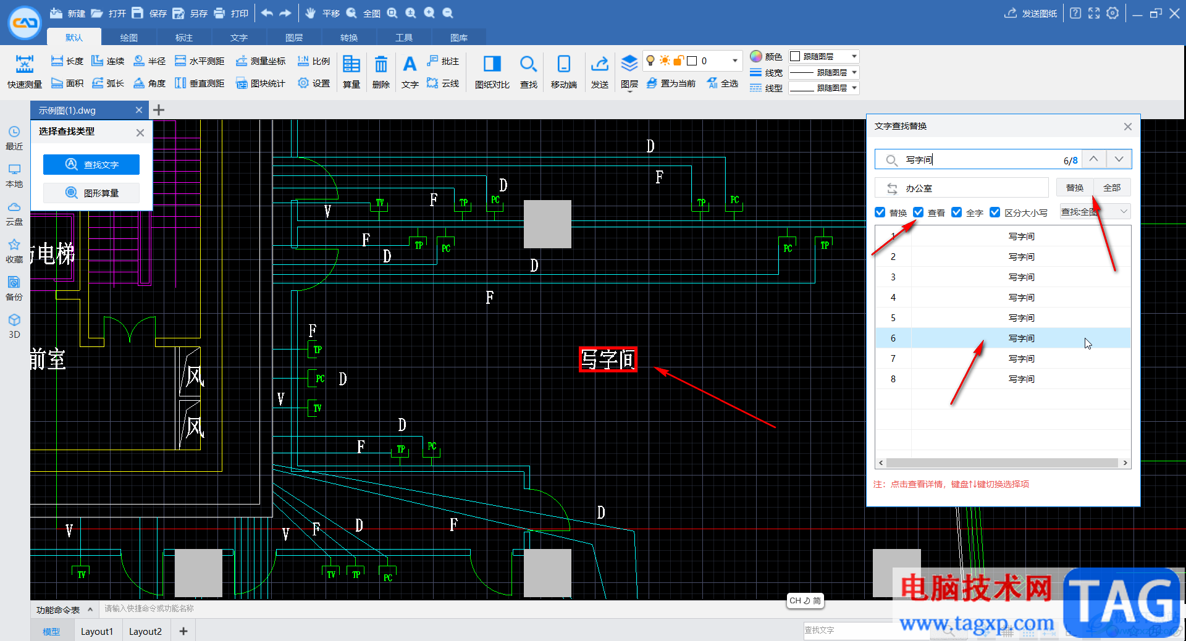Go to previous search result arrow

(x=1093, y=159)
